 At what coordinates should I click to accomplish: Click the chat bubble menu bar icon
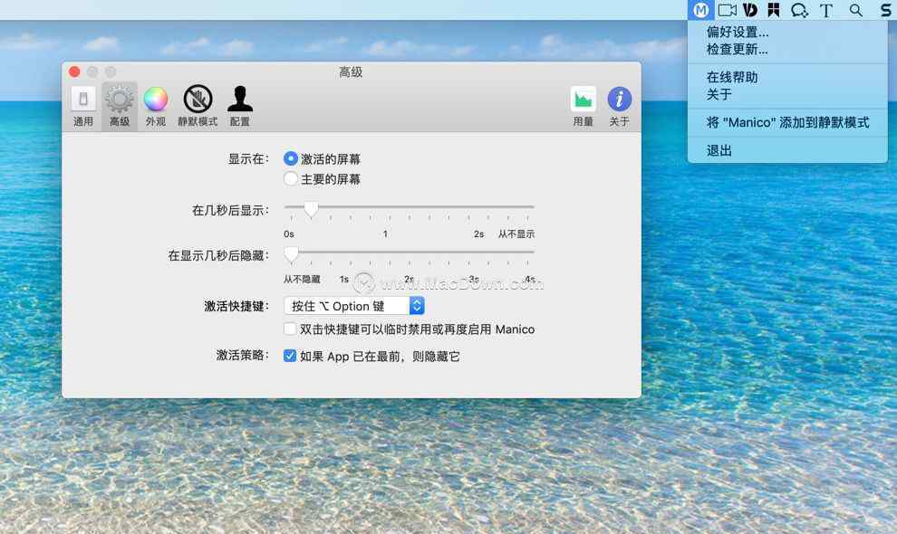click(799, 10)
